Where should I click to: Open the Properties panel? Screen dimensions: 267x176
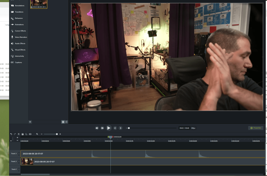(x=256, y=128)
